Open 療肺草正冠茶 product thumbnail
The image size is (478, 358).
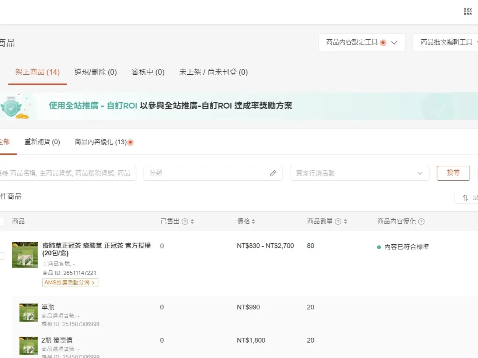click(25, 255)
